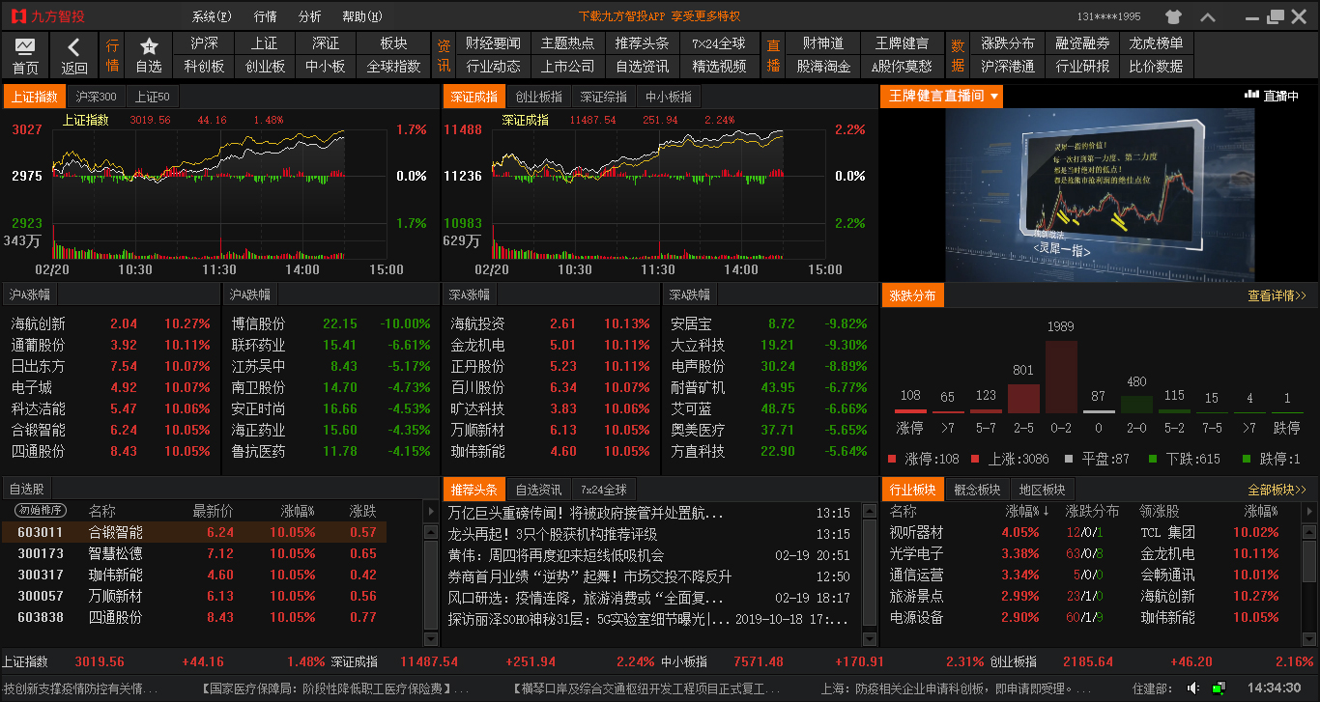1320x702 pixels.
Task: Switch to the 创业板指 chart tab
Action: [x=538, y=97]
